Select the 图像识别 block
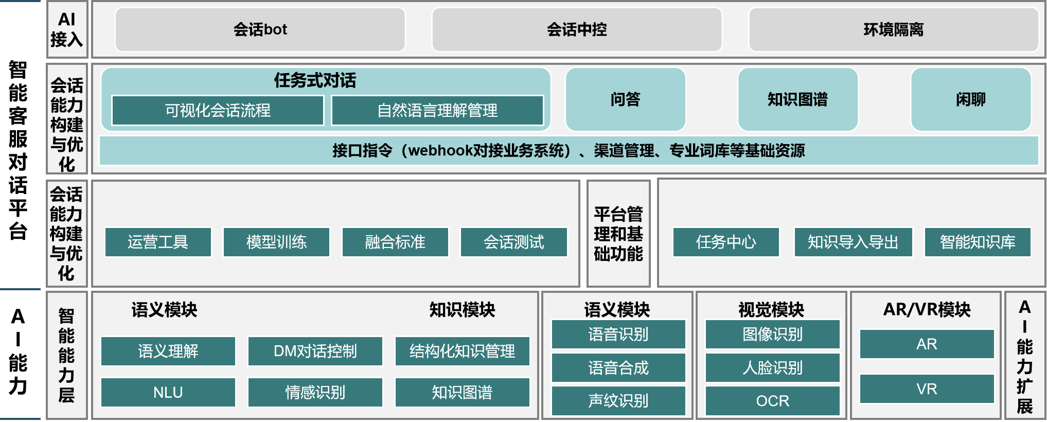The image size is (1047, 422). pyautogui.click(x=772, y=335)
